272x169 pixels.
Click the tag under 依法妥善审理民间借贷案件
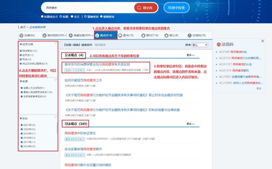[x=75, y=155]
